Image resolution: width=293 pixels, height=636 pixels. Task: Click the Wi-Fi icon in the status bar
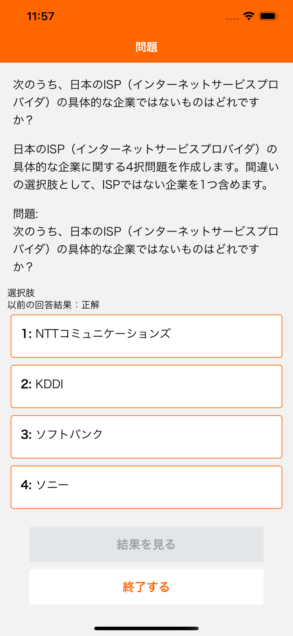[x=249, y=16]
